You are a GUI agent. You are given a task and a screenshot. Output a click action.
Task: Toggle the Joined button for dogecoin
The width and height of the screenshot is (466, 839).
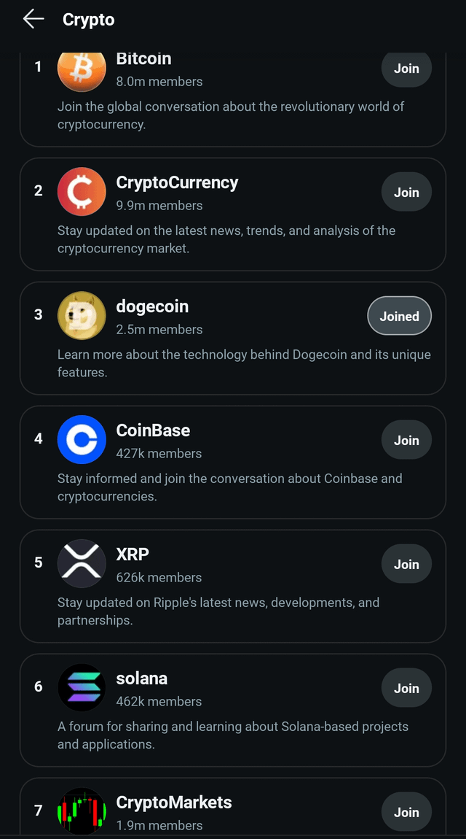[399, 316]
